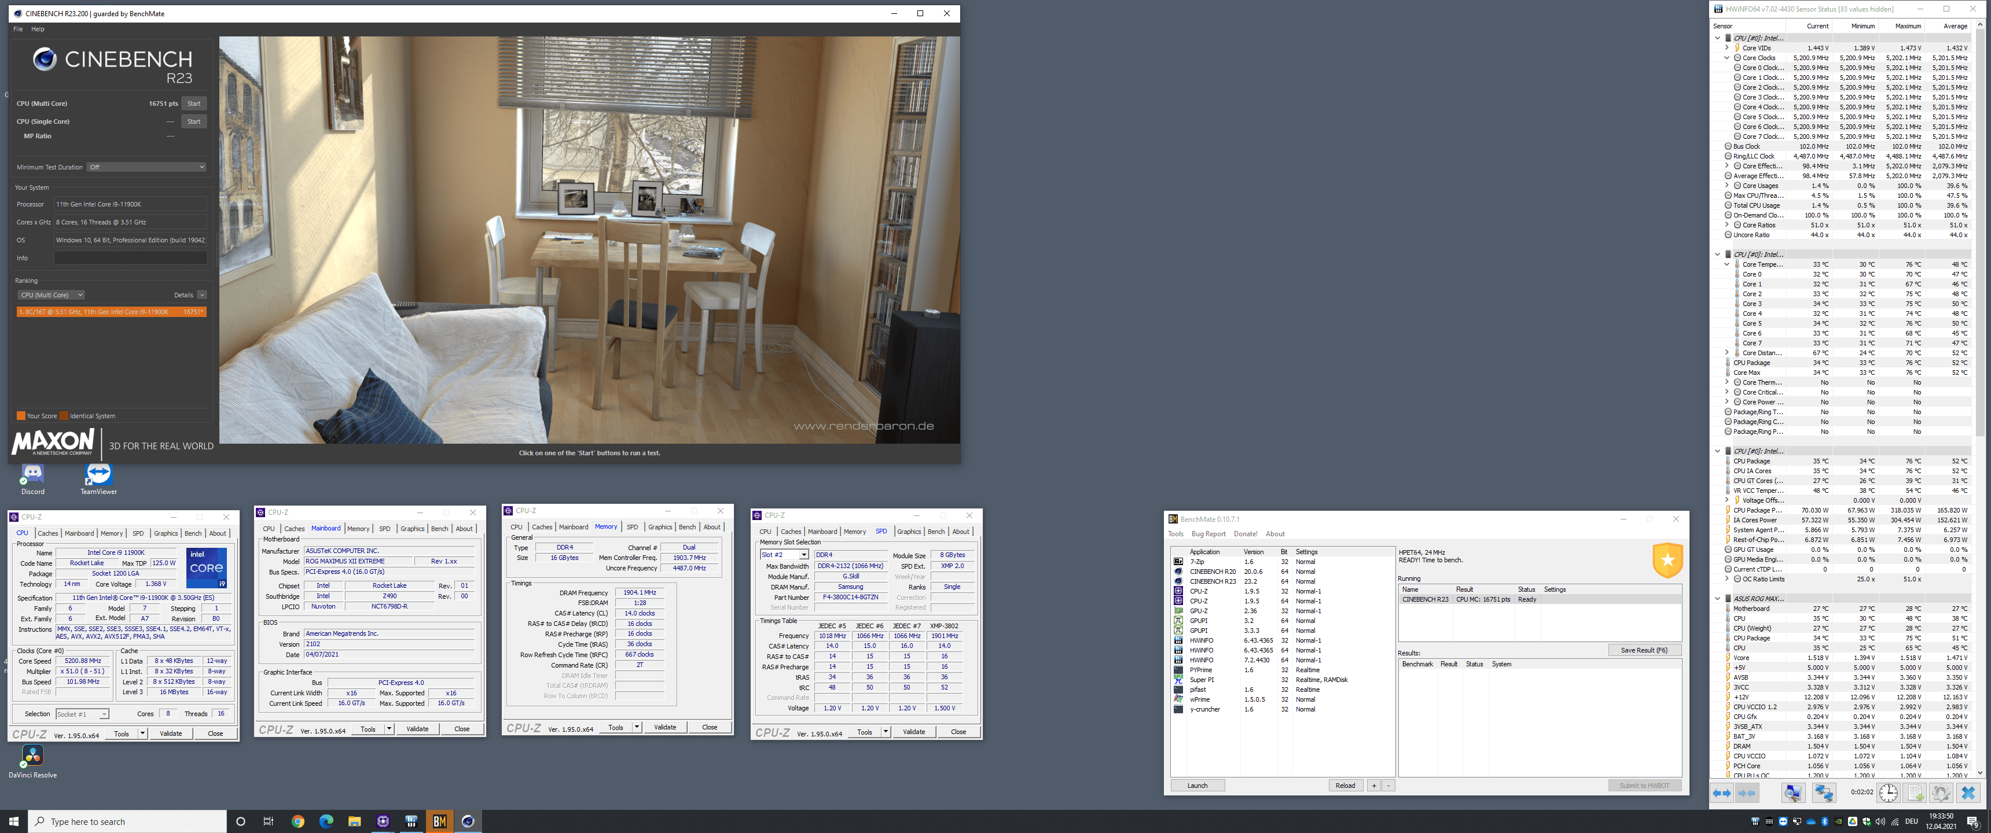1991x833 pixels.
Task: Click HWiNFO clock reset-timer icon
Action: (1888, 793)
